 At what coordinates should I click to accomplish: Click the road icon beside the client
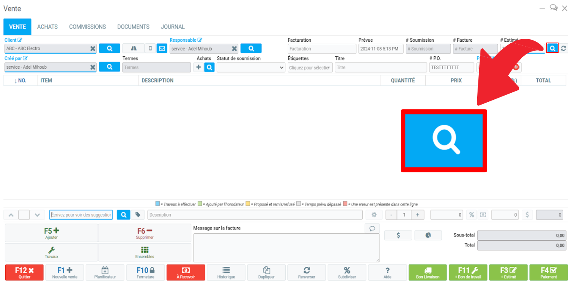pyautogui.click(x=133, y=49)
